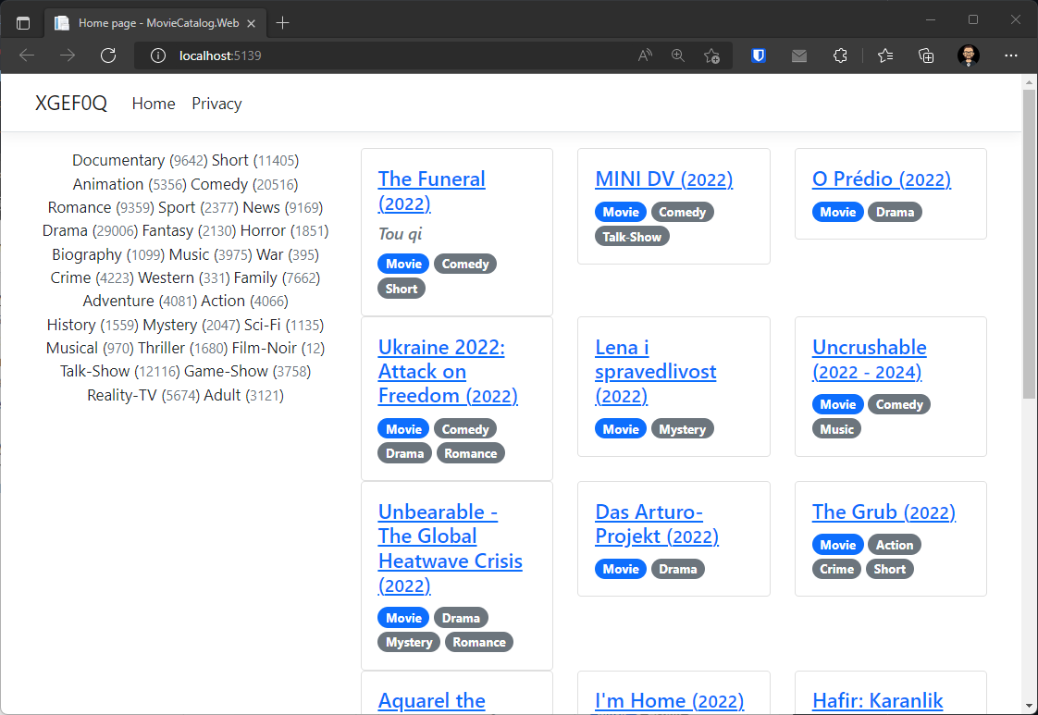Open the browser Settings and more menu
The height and width of the screenshot is (715, 1038).
click(x=1010, y=55)
